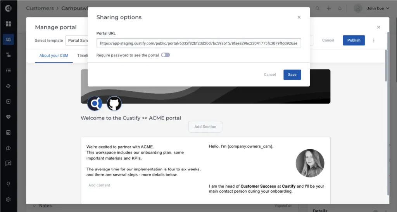Open the health heart sidebar icon

click(x=9, y=117)
